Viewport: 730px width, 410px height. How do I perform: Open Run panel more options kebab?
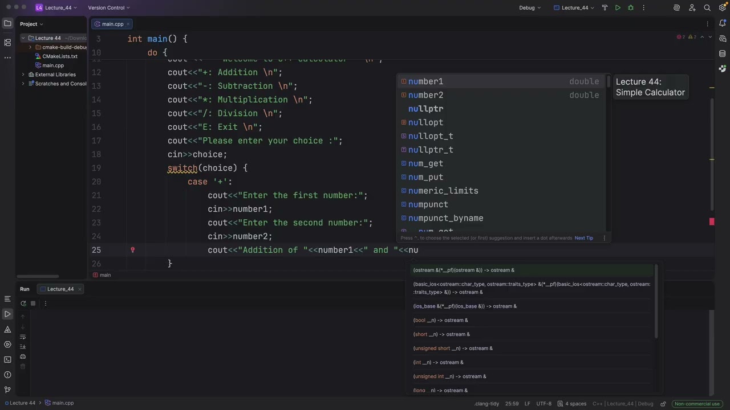[46, 304]
